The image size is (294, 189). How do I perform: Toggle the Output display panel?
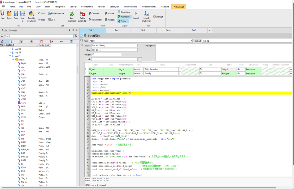123,21
